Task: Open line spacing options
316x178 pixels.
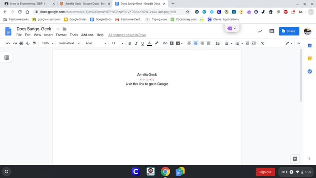Action: pos(218,43)
